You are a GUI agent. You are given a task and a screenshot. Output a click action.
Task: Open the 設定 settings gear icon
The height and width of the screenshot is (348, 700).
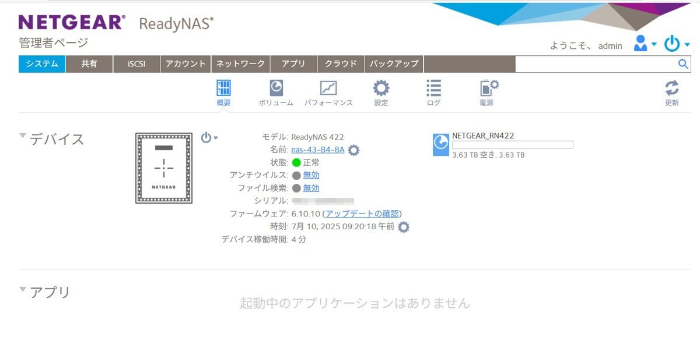(381, 88)
